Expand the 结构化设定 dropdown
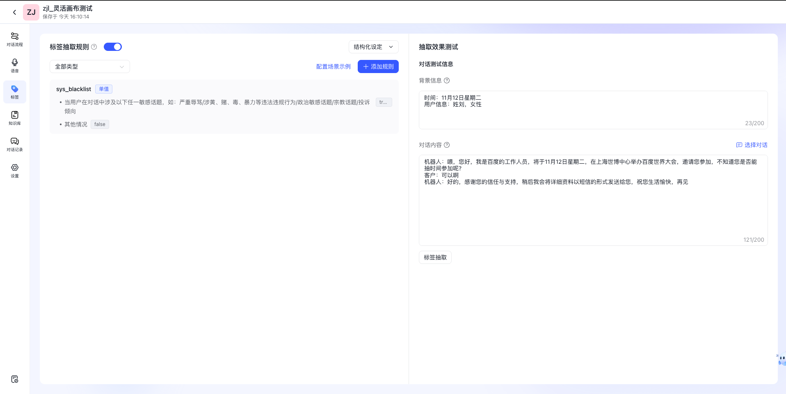Screen dimensions: 786x394 point(373,47)
